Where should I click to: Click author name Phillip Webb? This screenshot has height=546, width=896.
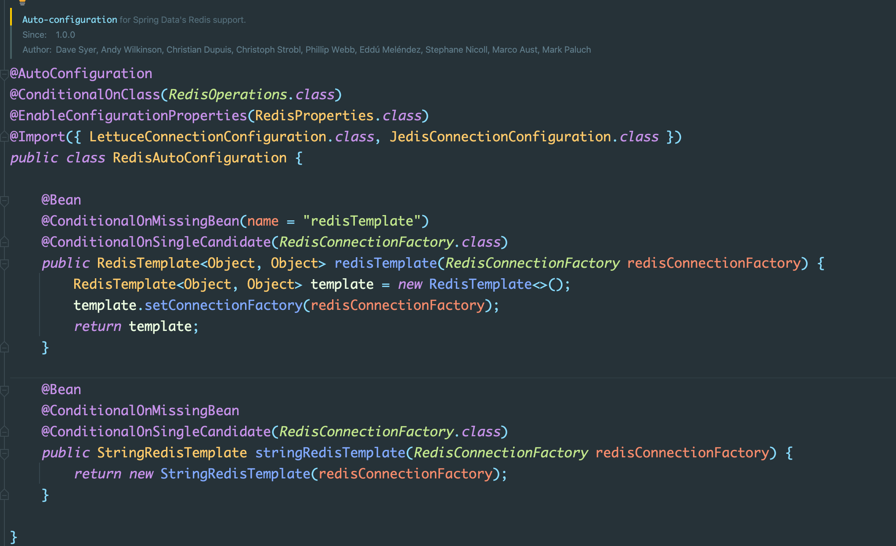330,50
